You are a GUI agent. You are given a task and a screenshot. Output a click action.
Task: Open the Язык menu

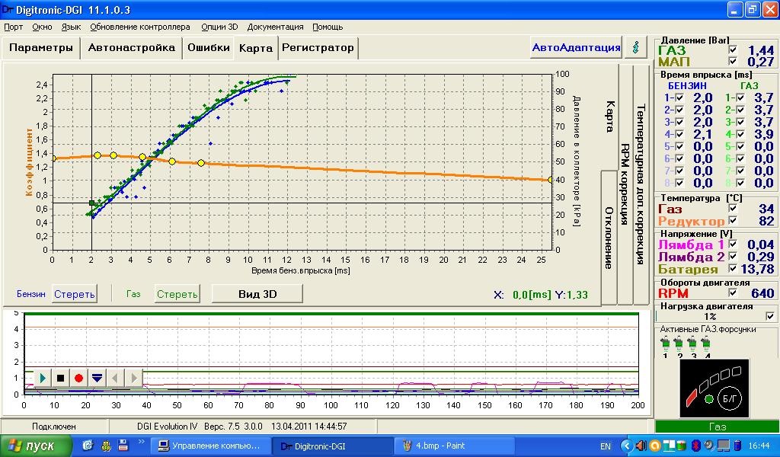pos(71,27)
